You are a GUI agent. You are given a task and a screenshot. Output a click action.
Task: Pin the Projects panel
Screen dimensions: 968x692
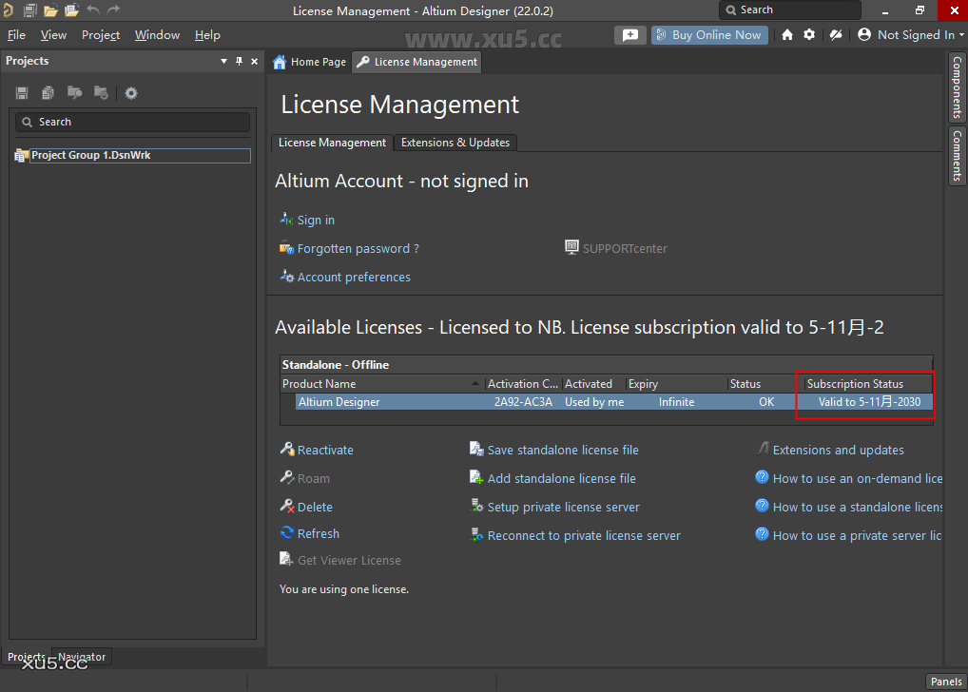pos(239,61)
